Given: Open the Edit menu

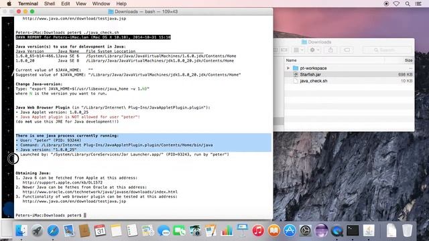Looking at the screenshot, I should coord(66,3).
